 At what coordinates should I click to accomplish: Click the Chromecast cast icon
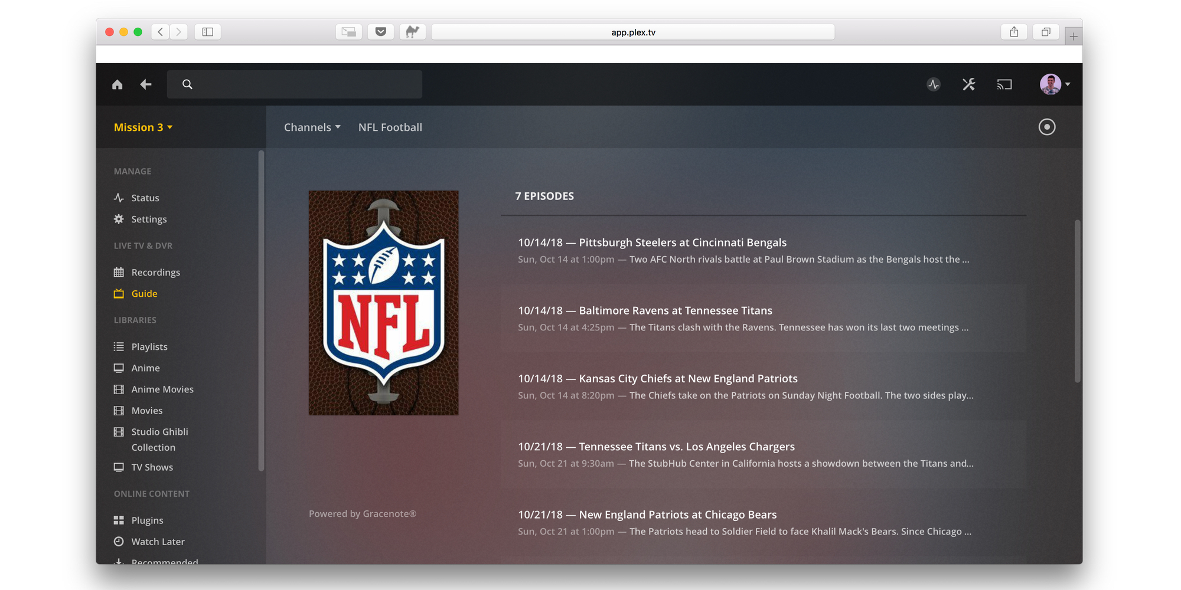click(1004, 84)
